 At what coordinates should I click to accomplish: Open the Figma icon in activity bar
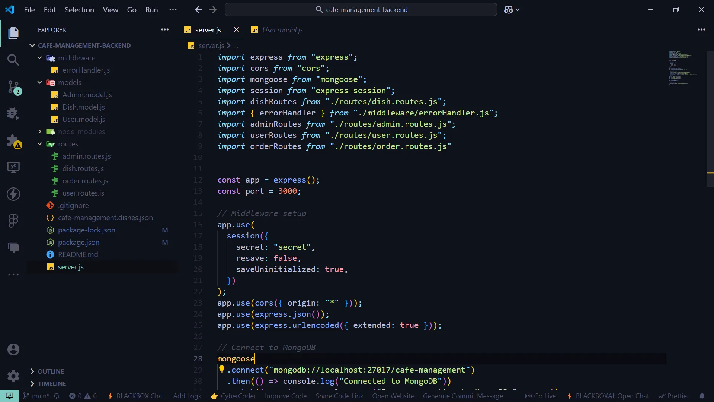(13, 221)
